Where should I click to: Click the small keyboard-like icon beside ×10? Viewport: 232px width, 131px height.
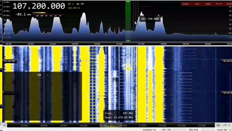pos(218,125)
